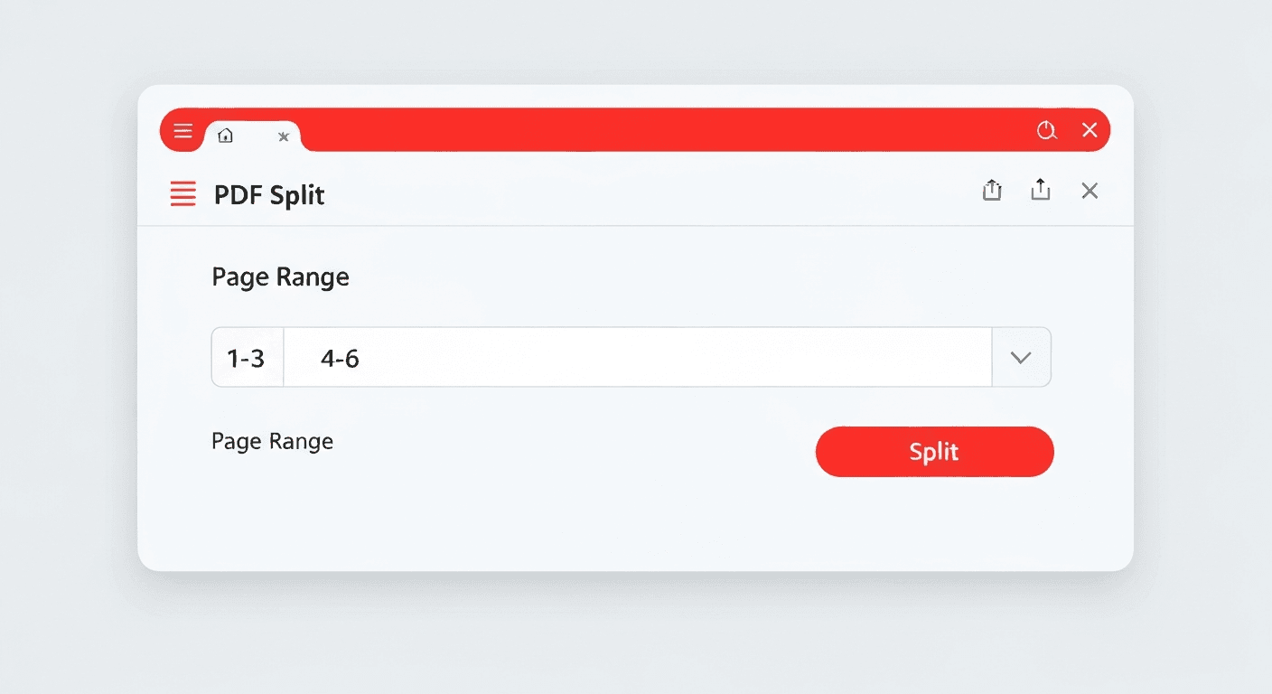Expand the range selector chevron
The height and width of the screenshot is (694, 1272).
pyautogui.click(x=1021, y=357)
